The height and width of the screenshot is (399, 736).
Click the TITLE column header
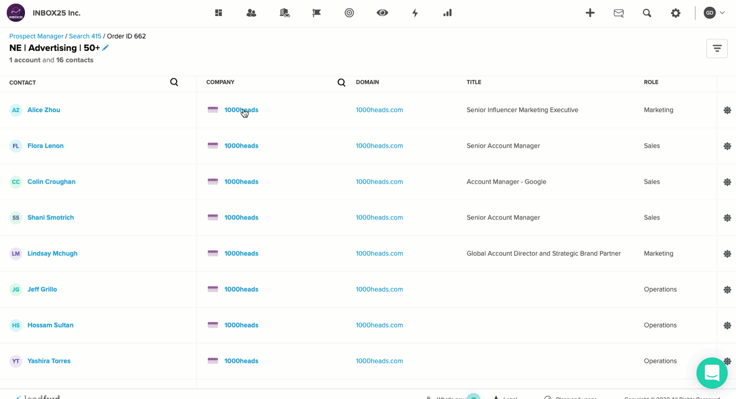click(474, 82)
